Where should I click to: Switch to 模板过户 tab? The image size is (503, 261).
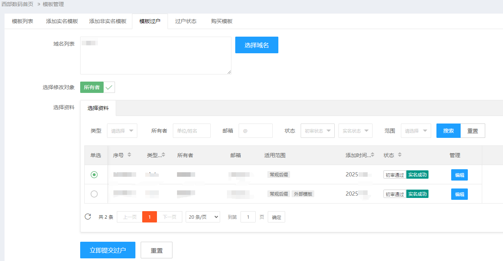(150, 21)
